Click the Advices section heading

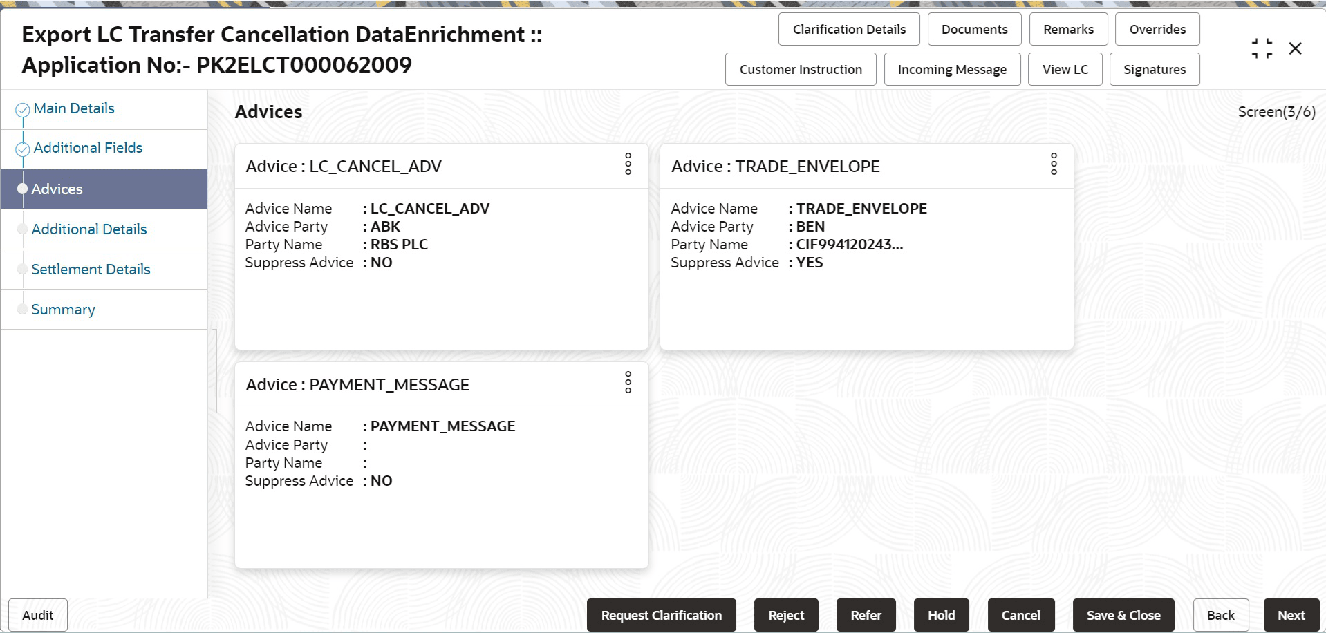[x=269, y=112]
